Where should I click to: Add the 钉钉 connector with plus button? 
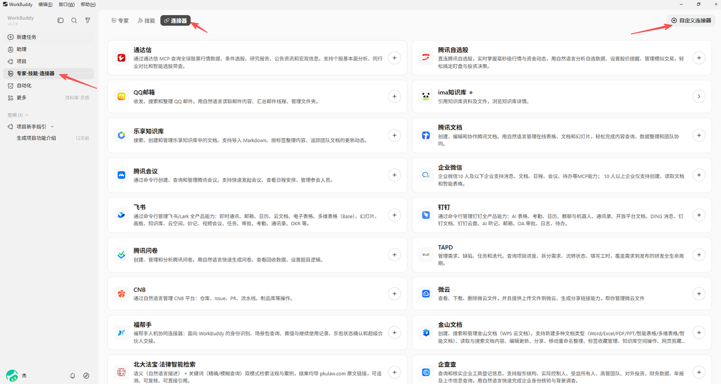(x=698, y=215)
